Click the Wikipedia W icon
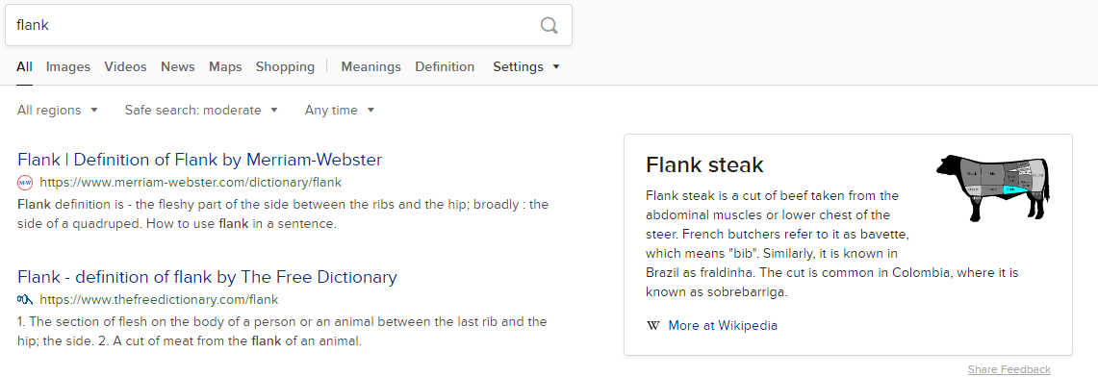The image size is (1098, 377). tap(653, 326)
